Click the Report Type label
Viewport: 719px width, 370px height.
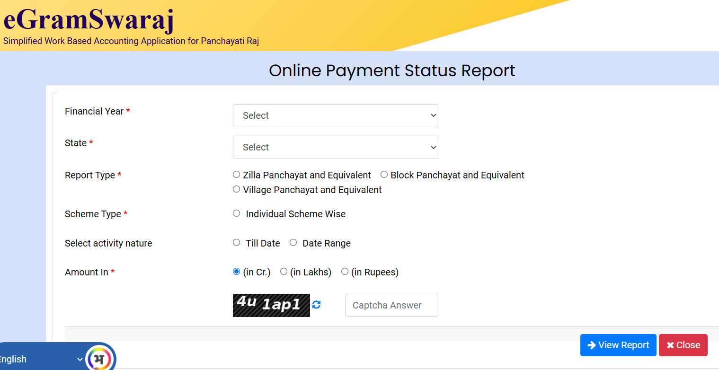(x=90, y=175)
